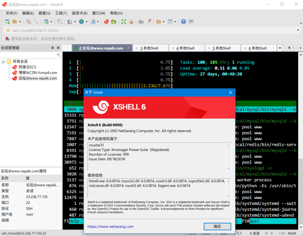Image resolution: width=303 pixels, height=236 pixels.
Task: Click the 名称 column header in properties
Action: tap(12, 178)
